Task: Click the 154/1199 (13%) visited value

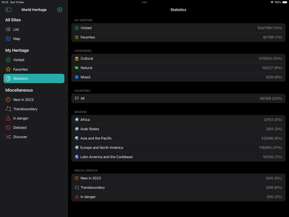Action: [x=270, y=28]
